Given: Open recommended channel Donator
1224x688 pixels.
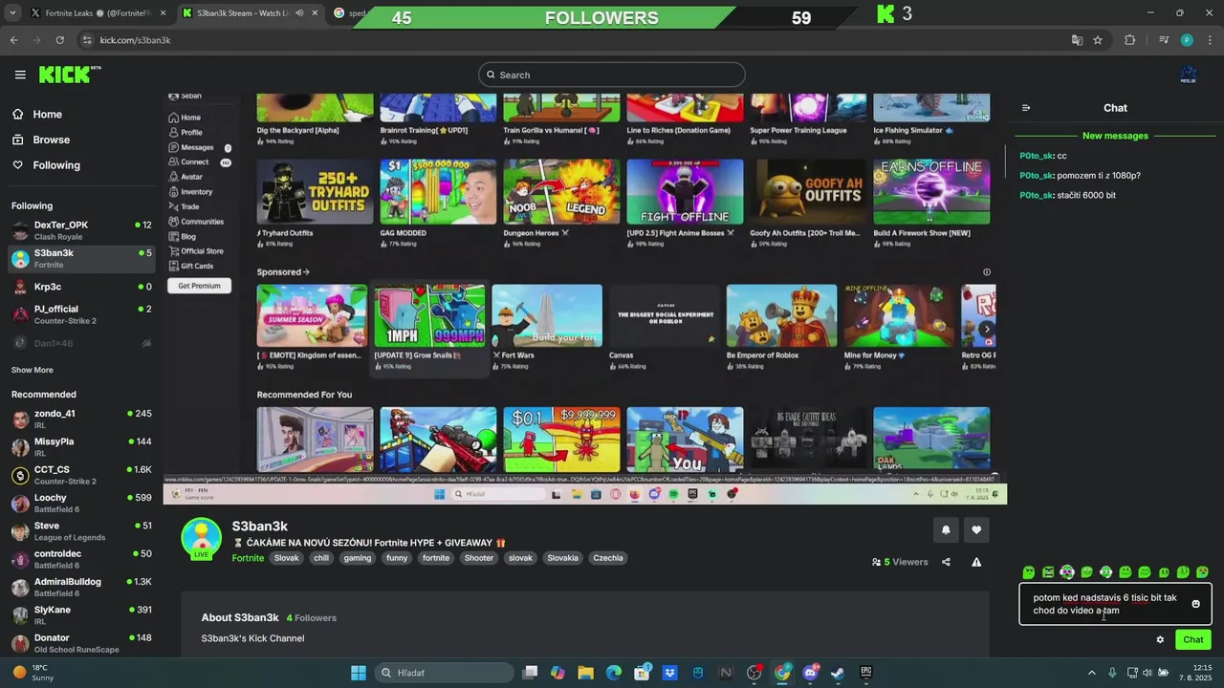Looking at the screenshot, I should (x=81, y=643).
